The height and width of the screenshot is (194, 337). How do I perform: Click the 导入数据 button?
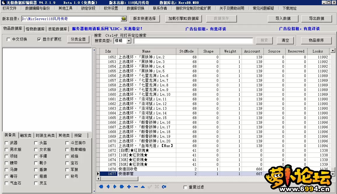283,18
